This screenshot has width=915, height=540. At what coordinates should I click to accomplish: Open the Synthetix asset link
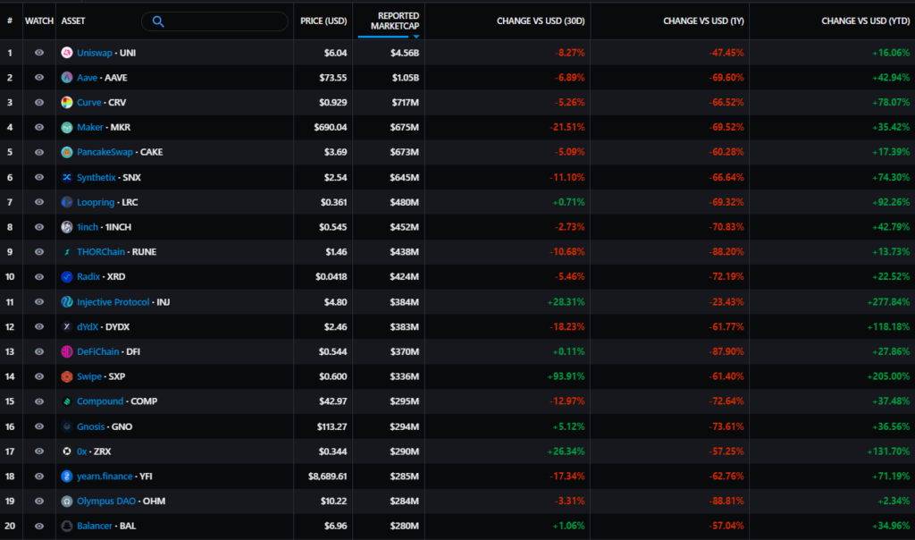point(97,177)
